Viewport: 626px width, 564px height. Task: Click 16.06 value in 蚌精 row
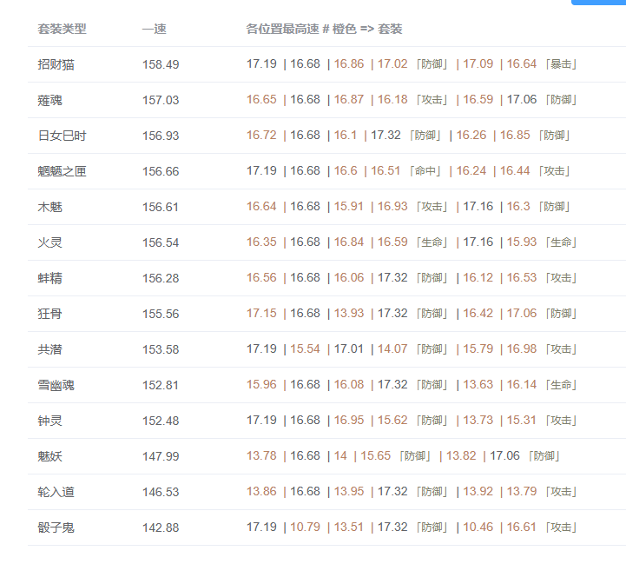[x=349, y=277]
